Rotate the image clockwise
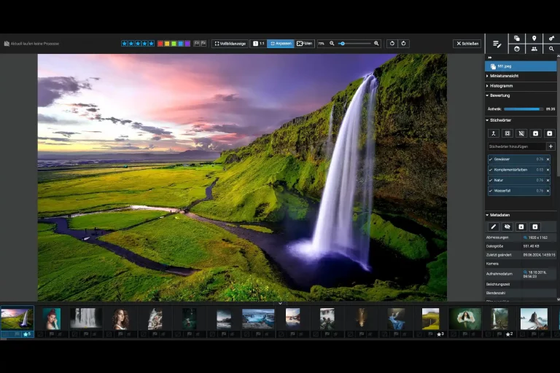 403,44
